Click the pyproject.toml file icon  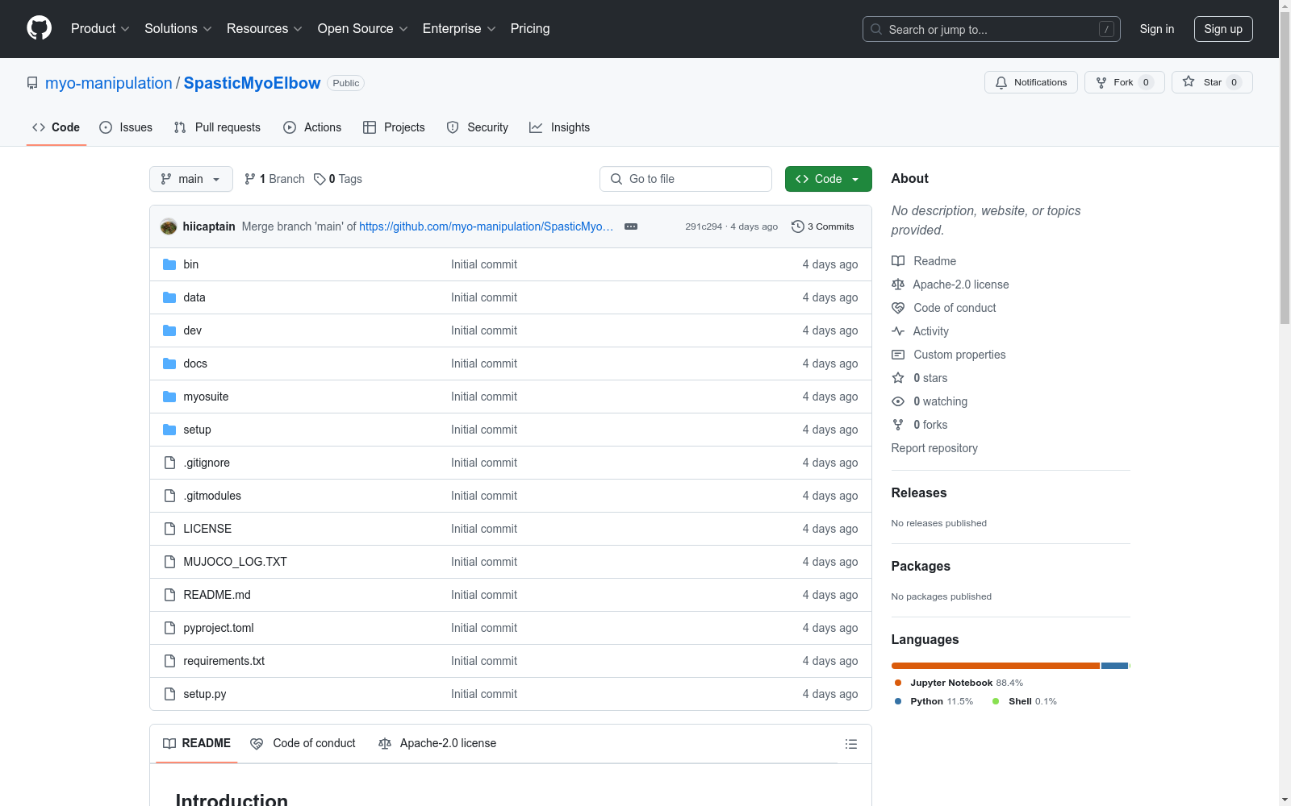(169, 628)
